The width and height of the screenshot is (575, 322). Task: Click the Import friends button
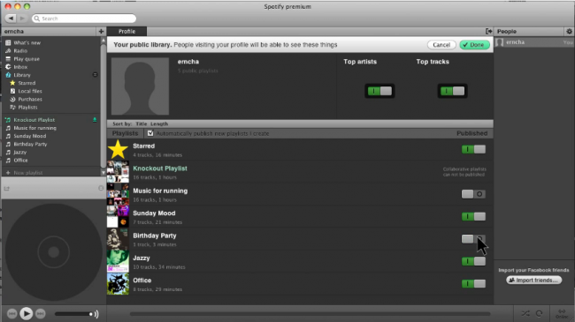pyautogui.click(x=534, y=280)
